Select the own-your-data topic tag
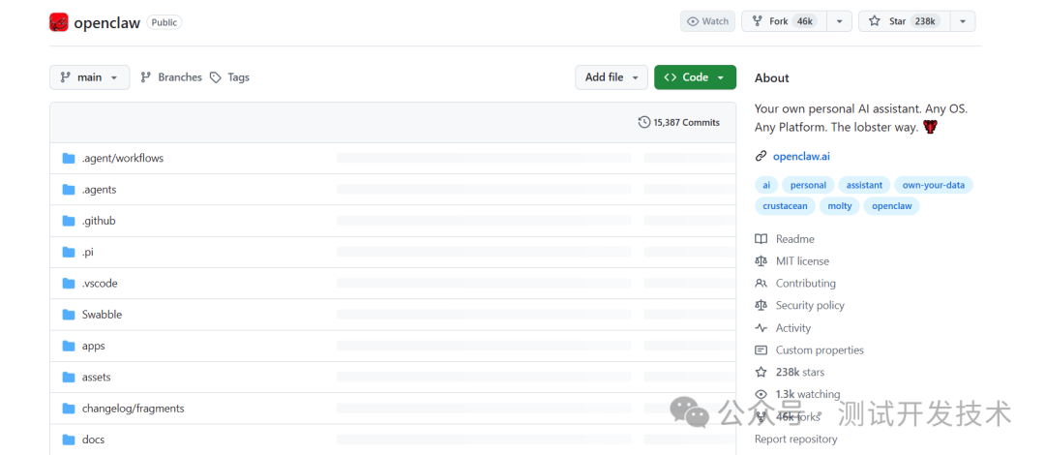Image resolution: width=1045 pixels, height=455 pixels. click(933, 186)
